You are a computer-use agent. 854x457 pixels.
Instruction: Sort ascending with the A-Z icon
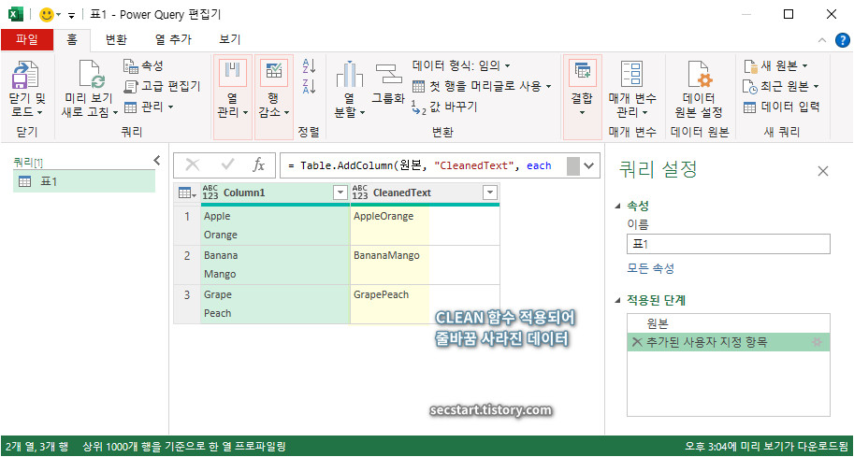coord(309,65)
